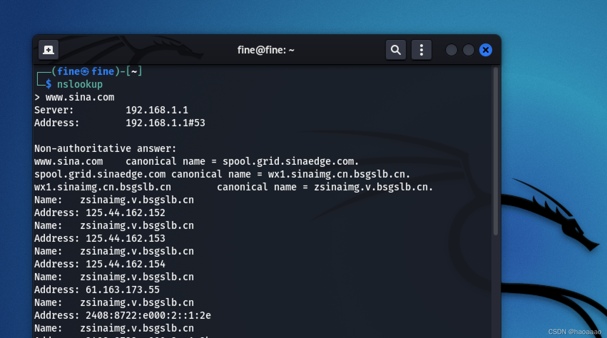
Task: Click 'zsinaimg.v.bsgslb.cn.' canonical name value
Action: click(373, 187)
